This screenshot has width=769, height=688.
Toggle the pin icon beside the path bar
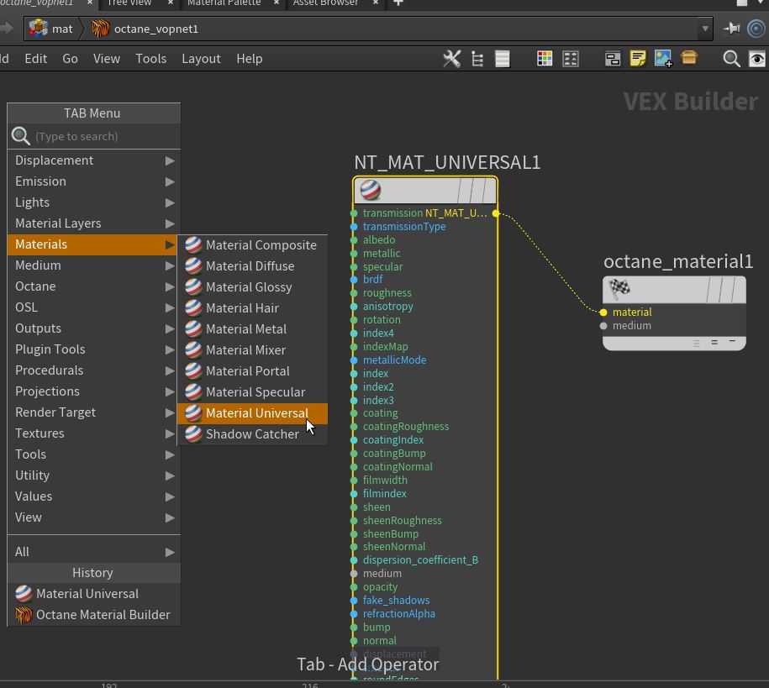coord(731,29)
